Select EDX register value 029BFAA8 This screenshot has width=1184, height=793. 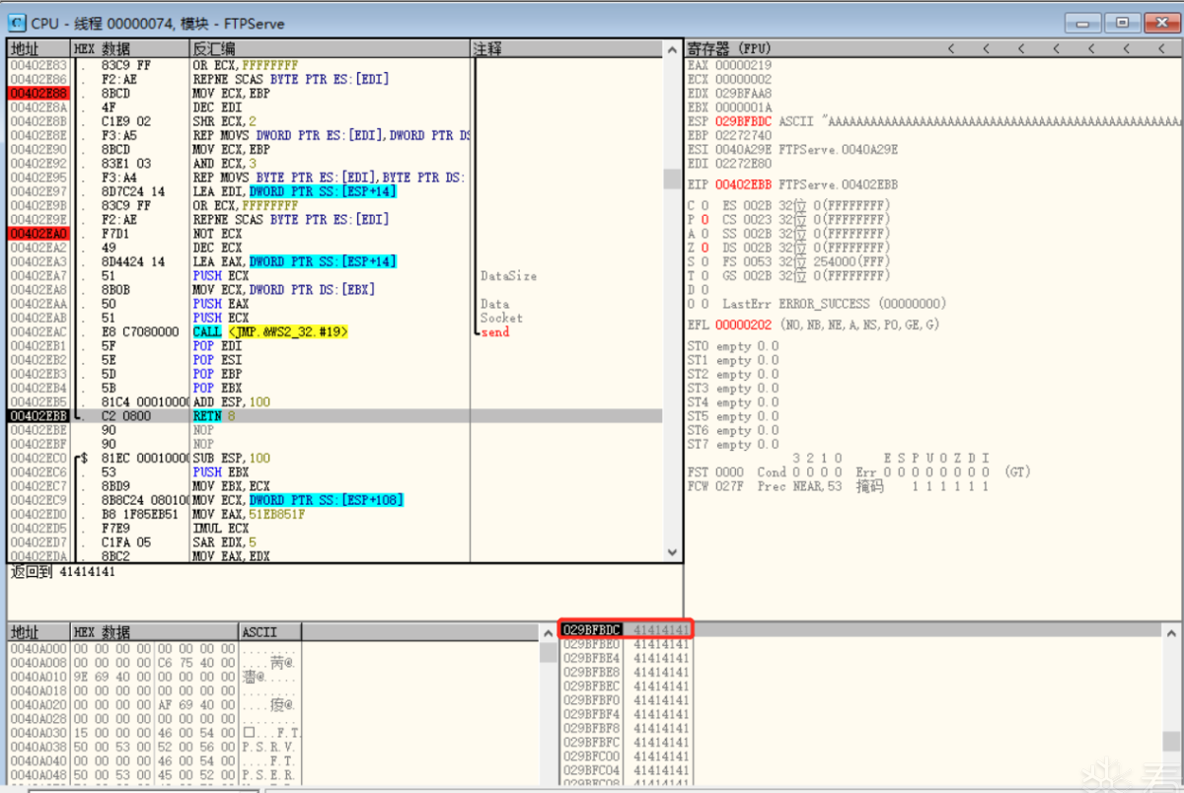tap(743, 93)
